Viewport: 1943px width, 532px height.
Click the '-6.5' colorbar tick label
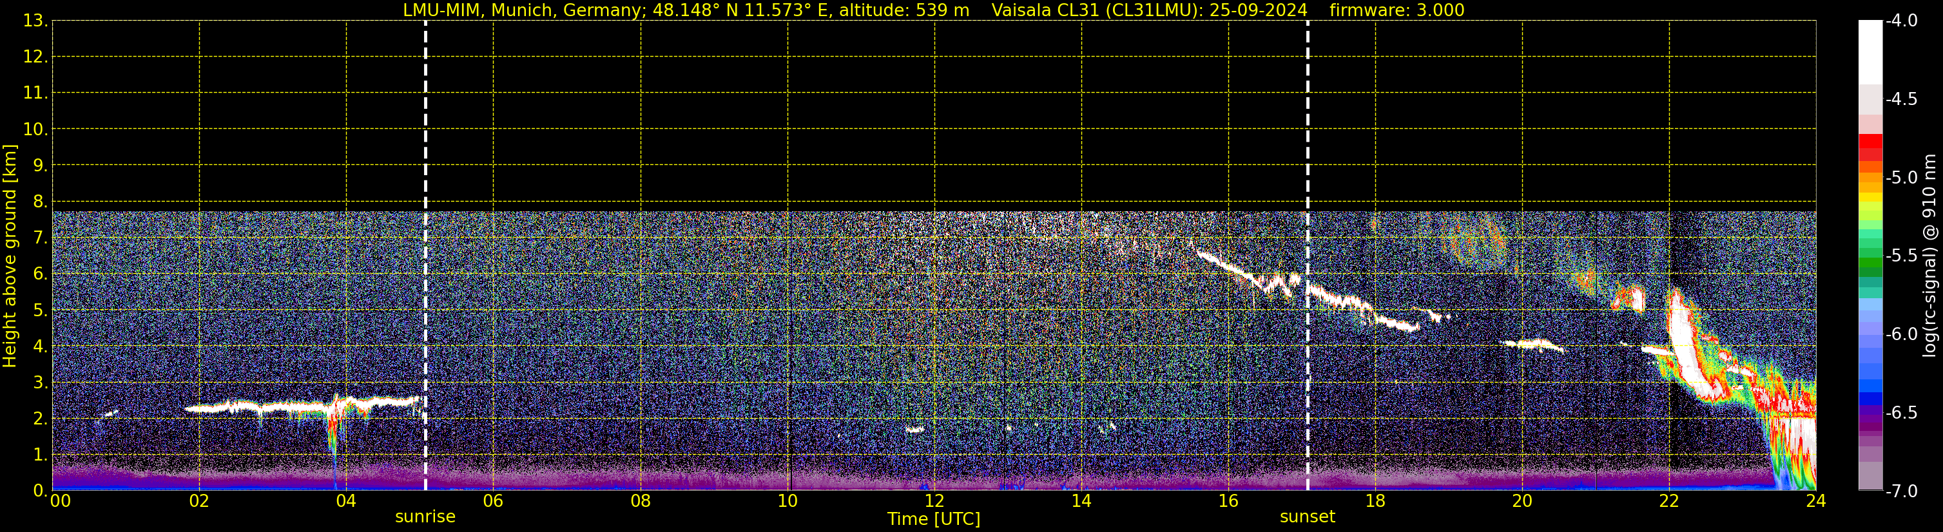click(1902, 413)
